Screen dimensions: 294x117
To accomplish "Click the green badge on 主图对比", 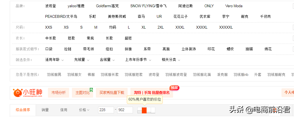I will pos(91,89).
